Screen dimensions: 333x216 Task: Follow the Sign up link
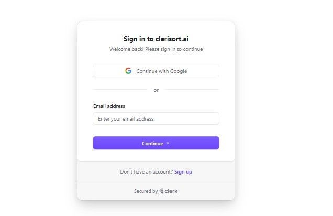tap(183, 172)
